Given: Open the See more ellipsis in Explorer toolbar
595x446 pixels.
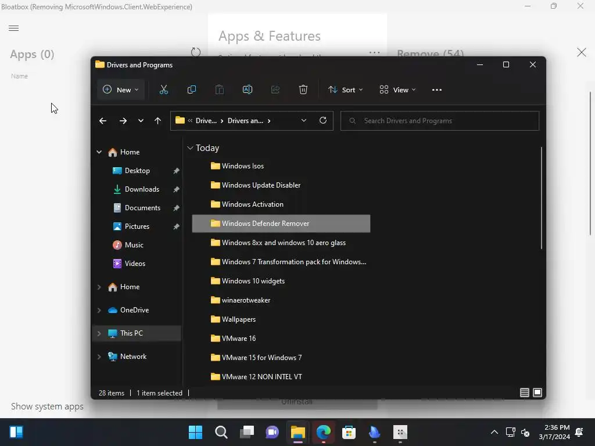Looking at the screenshot, I should tap(437, 90).
